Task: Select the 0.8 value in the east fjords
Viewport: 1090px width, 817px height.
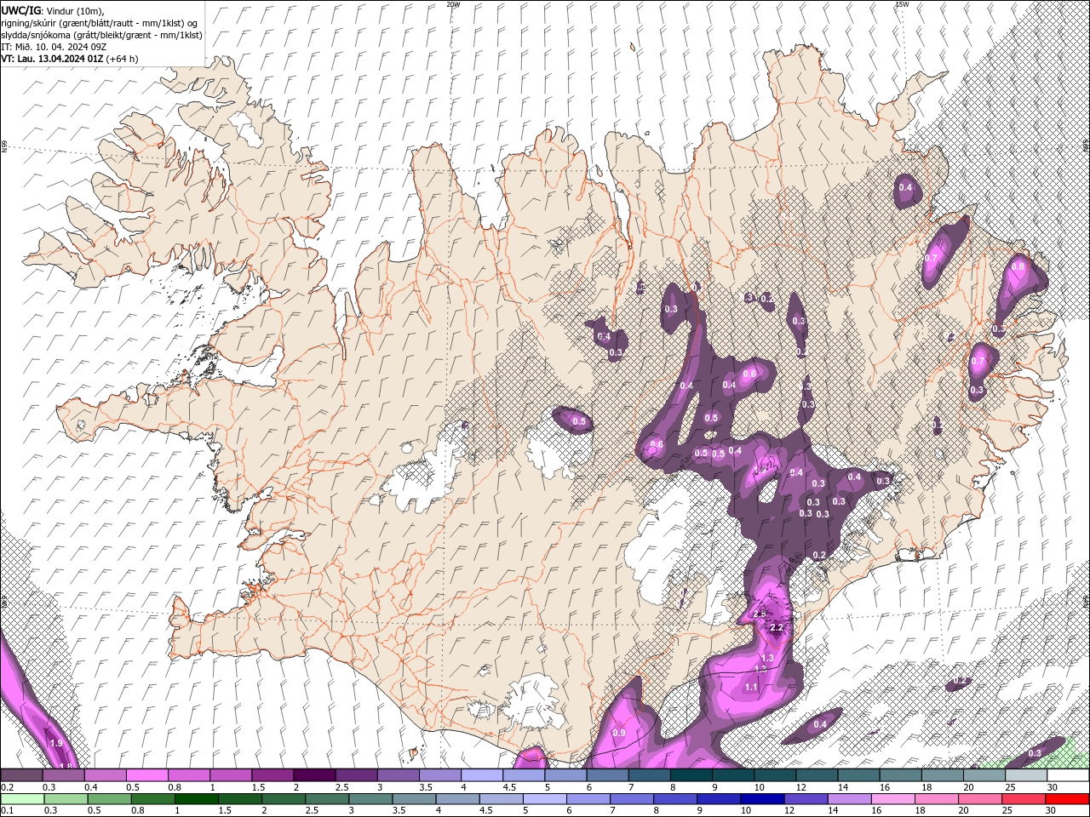Action: coord(1017,266)
